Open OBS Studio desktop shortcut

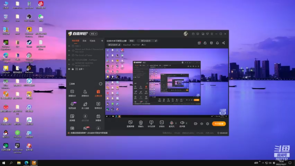(x=29, y=18)
